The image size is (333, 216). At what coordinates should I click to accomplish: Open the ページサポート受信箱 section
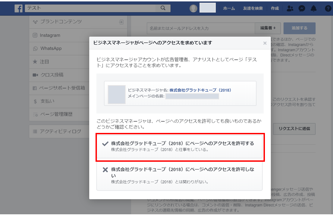click(59, 88)
